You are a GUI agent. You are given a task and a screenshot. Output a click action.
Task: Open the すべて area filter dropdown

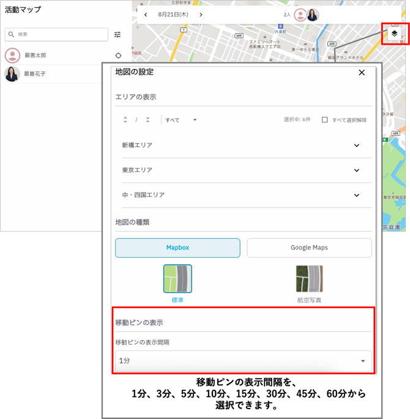[x=181, y=120]
